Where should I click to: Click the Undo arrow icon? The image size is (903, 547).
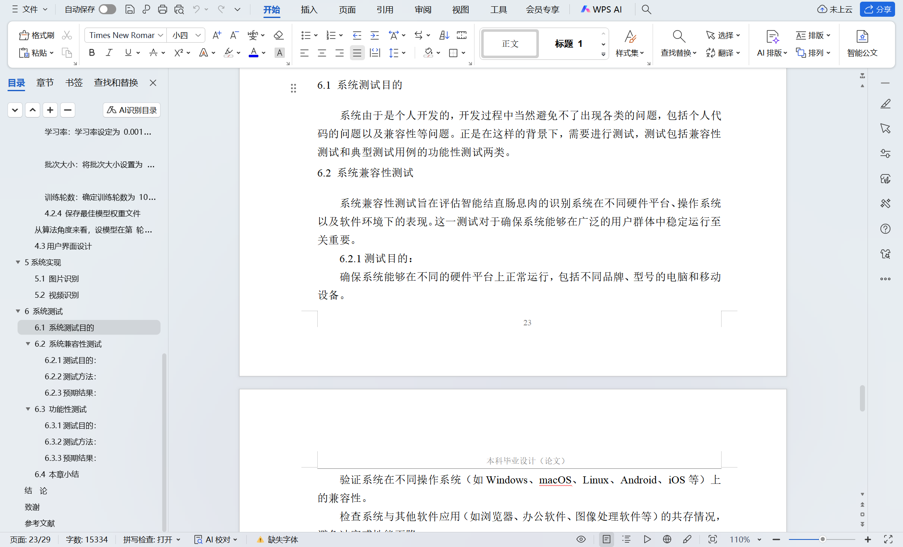pos(196,9)
